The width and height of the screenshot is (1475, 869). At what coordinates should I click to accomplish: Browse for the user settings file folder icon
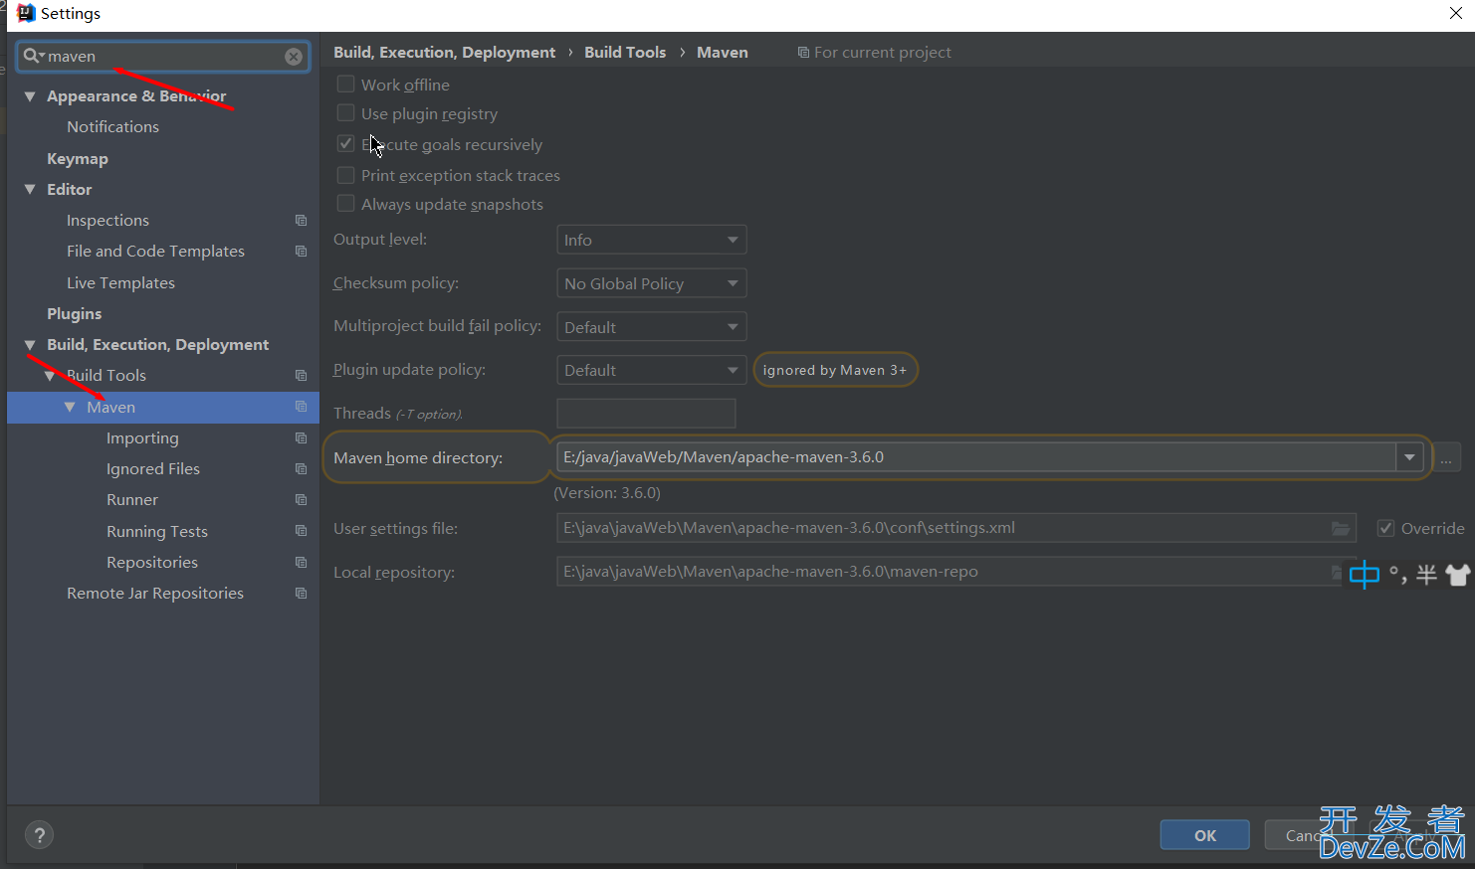click(x=1341, y=529)
